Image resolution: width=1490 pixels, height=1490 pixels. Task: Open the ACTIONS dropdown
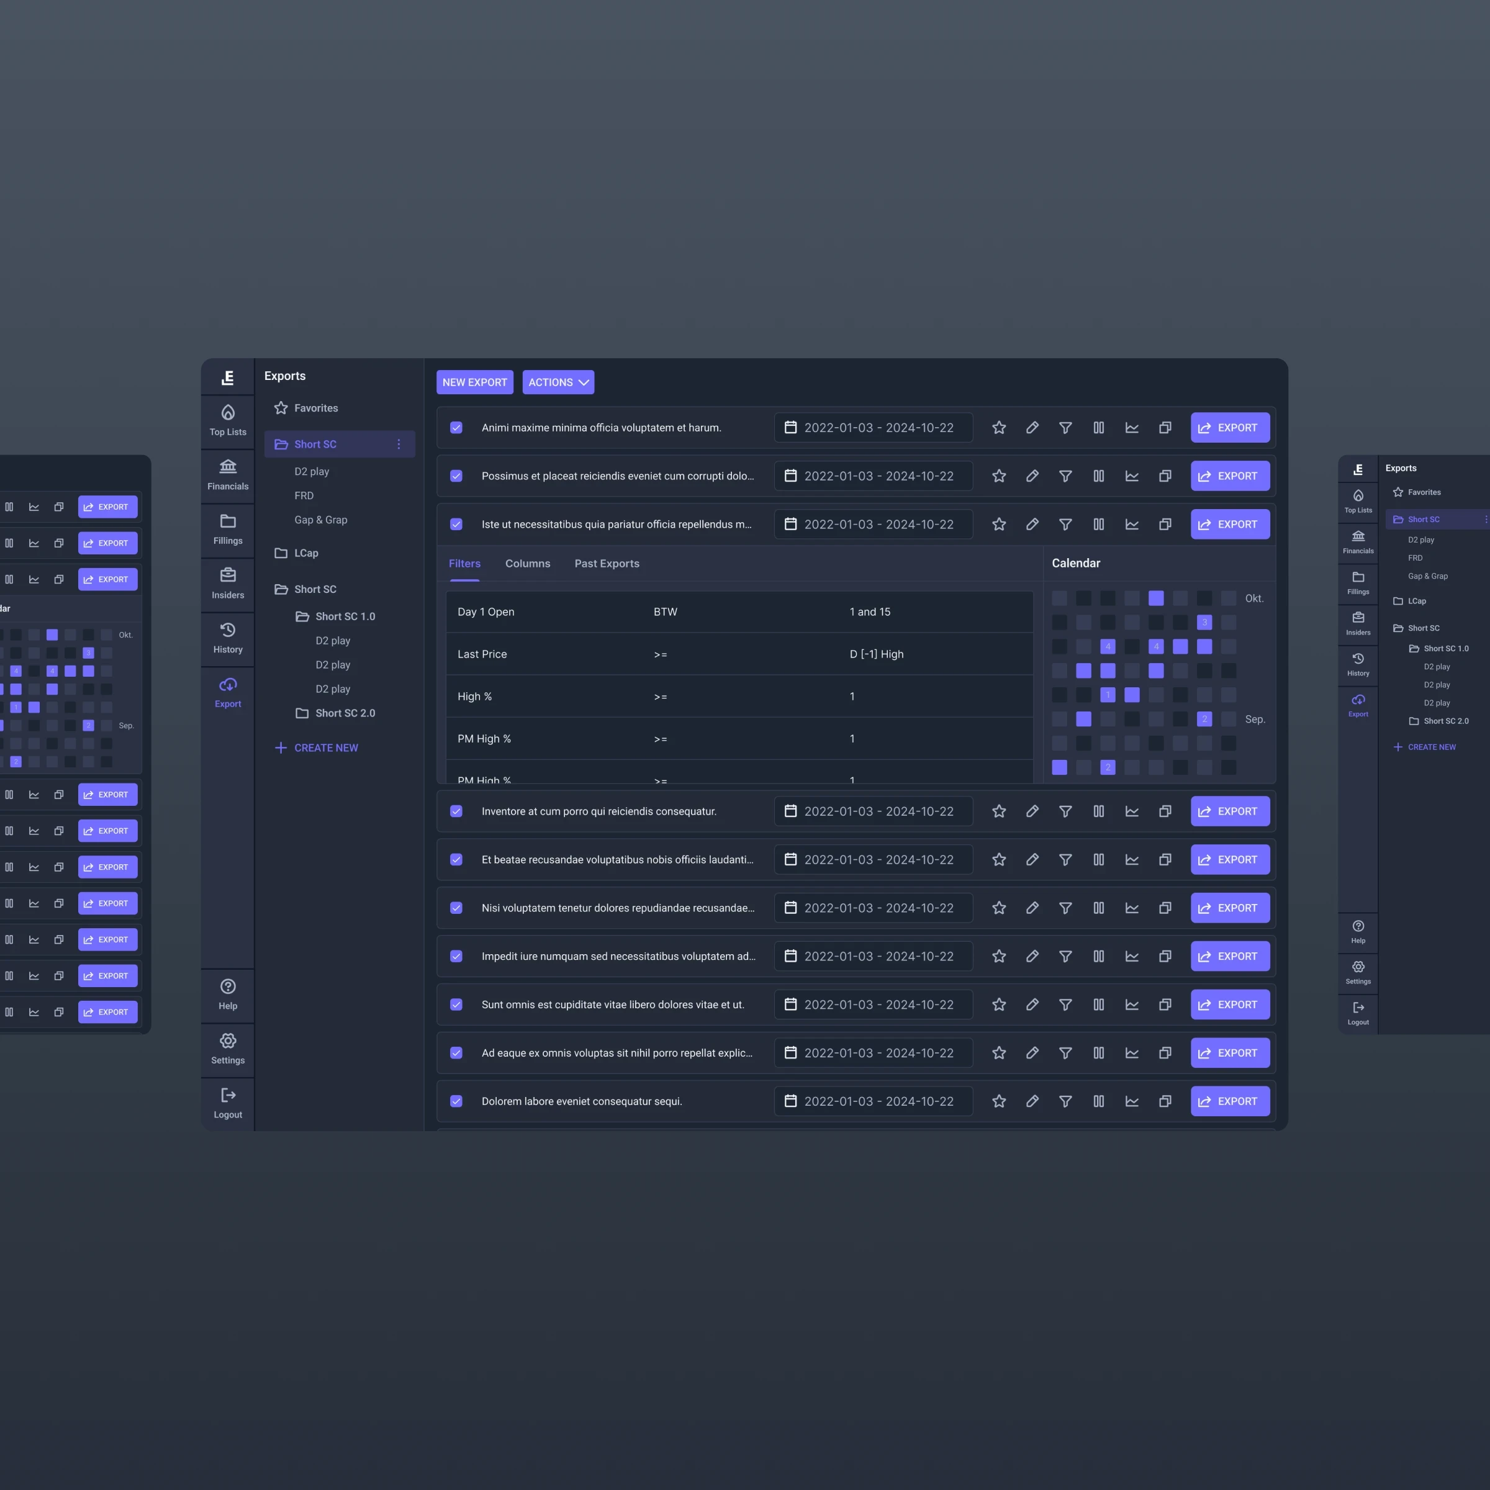558,382
